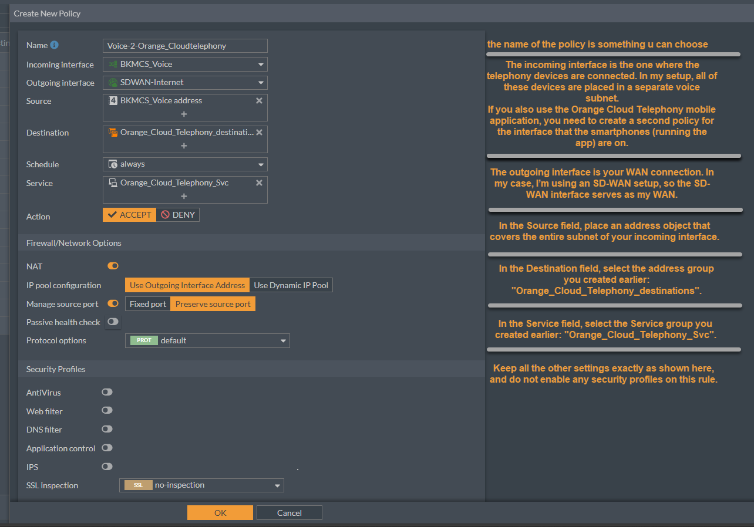Select the Fixed port option
Screen dimensions: 754x527
pyautogui.click(x=148, y=304)
